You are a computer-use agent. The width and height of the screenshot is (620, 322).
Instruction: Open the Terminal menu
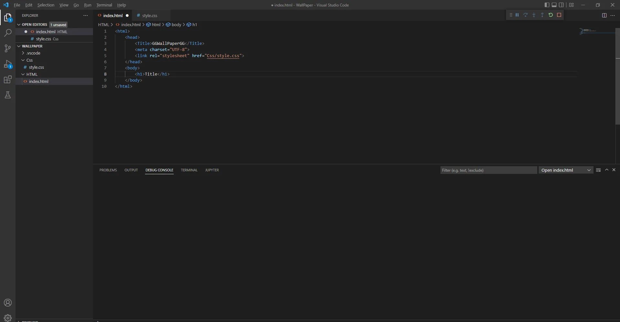click(x=104, y=5)
